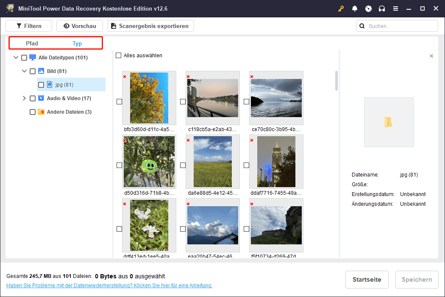This screenshot has height=297, width=445.
Task: Collapse the Bild (81) category
Action: 25,71
